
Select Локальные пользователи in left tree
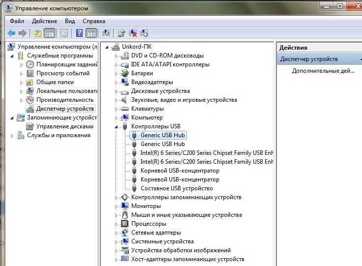point(67,91)
